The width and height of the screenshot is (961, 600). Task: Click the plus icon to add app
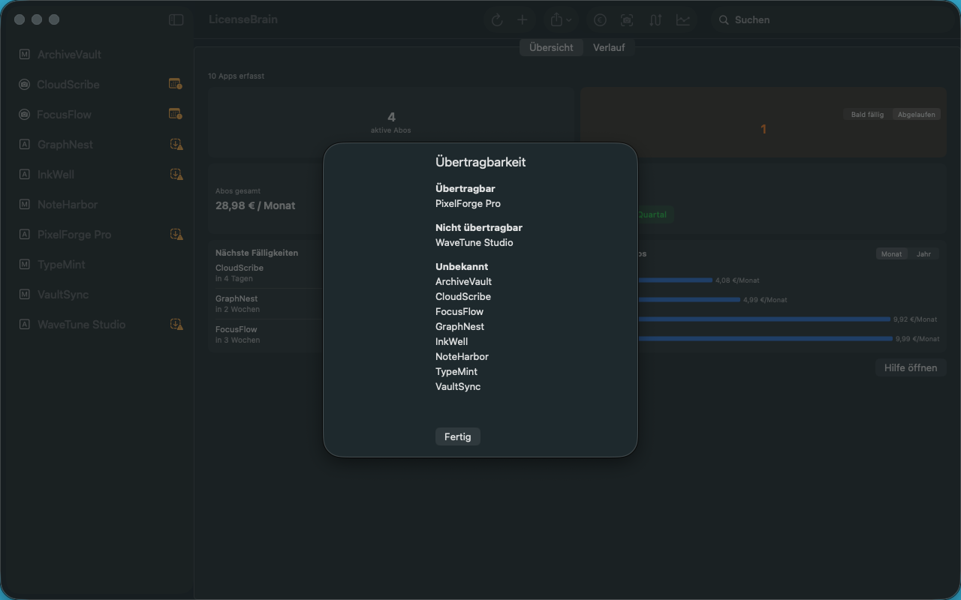522,20
